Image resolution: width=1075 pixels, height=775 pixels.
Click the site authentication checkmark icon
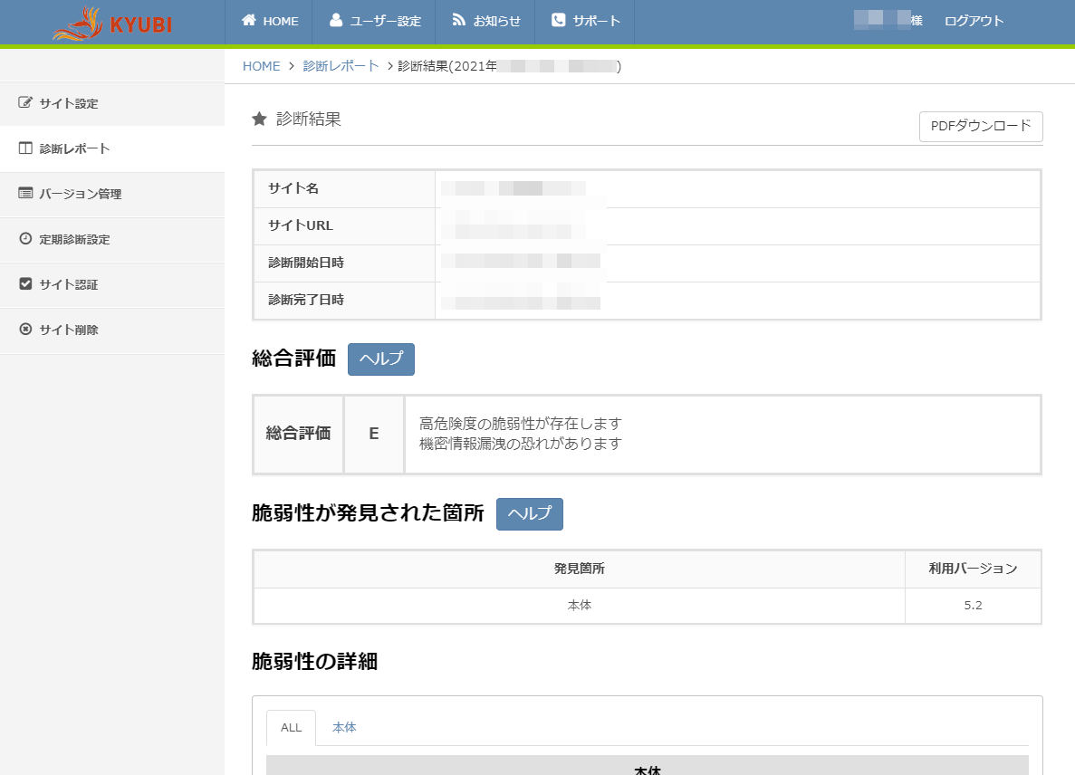click(x=25, y=284)
